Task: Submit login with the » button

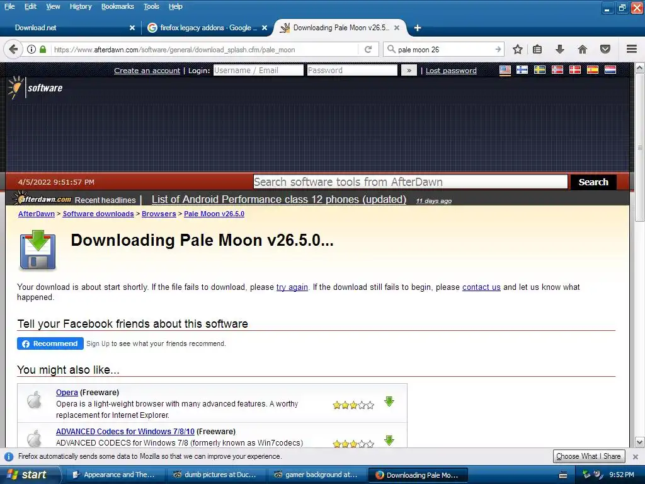Action: click(x=409, y=71)
